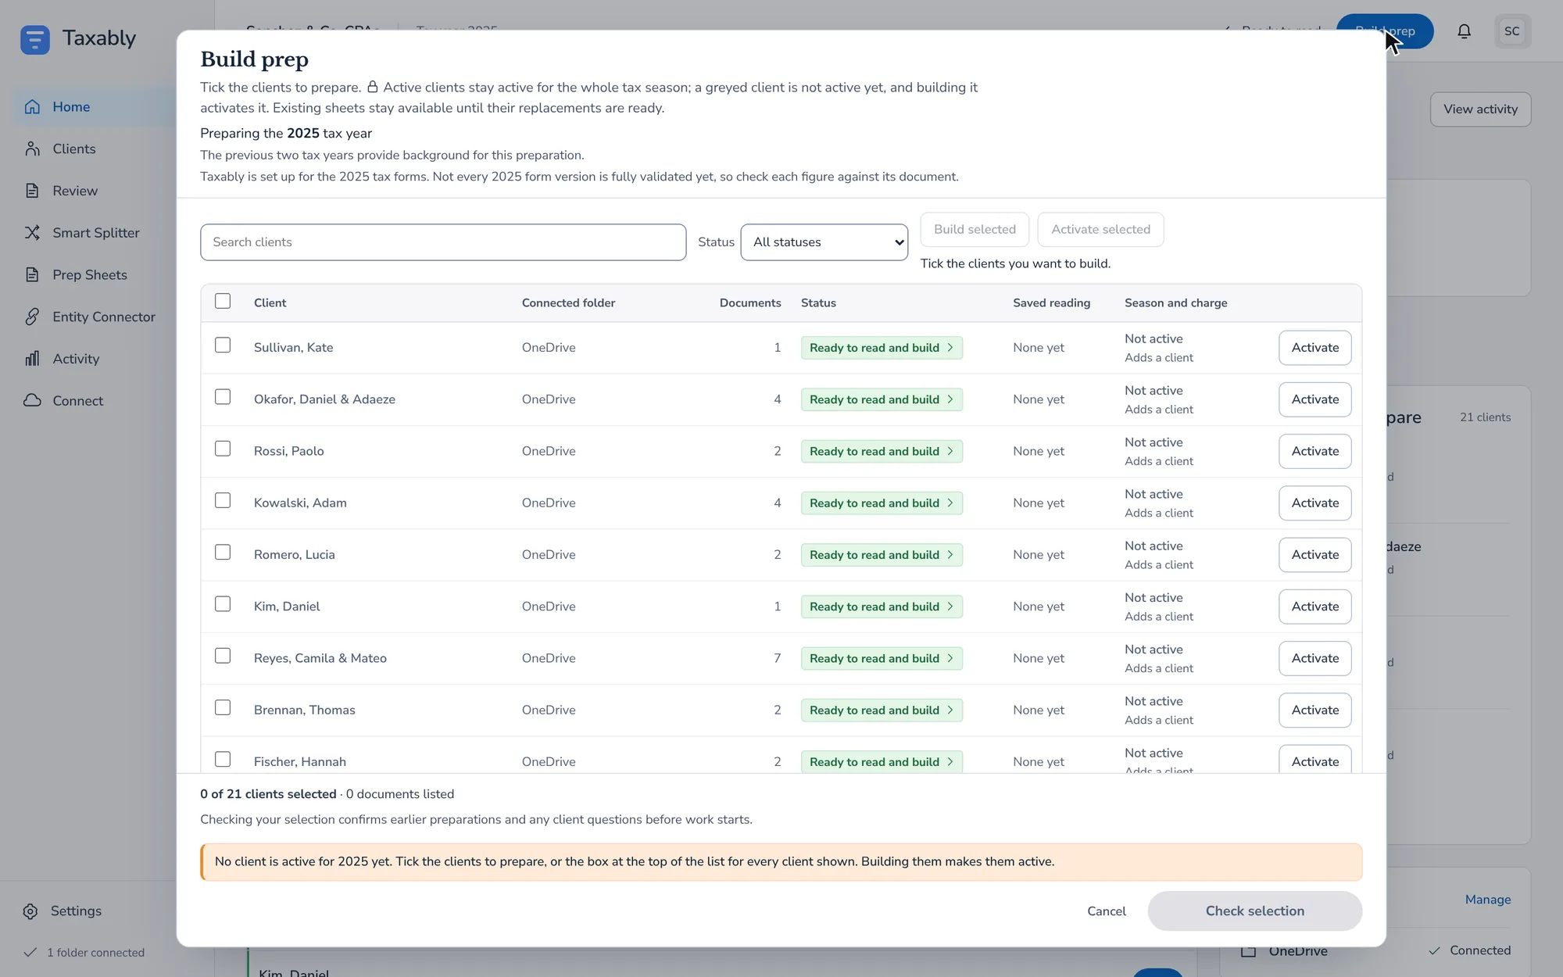Tick the checkbox for Okafor, Daniel & Adaeze

[223, 397]
